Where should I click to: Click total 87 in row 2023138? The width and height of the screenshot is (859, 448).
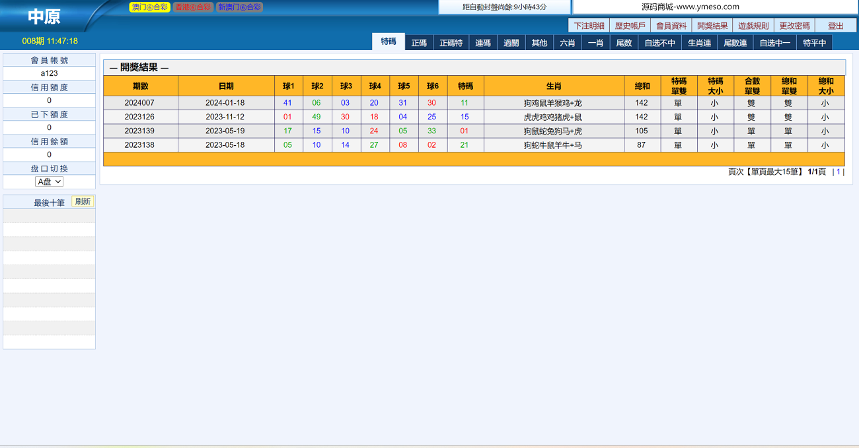642,144
